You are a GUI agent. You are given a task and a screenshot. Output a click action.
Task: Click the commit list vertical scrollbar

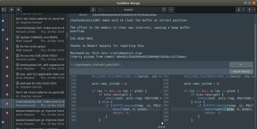pyautogui.click(x=67, y=35)
